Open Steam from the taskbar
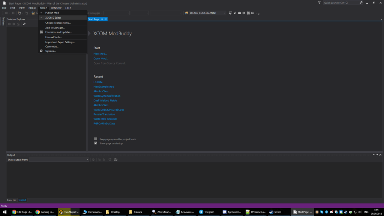Screen dimensions: 384x216 [275, 212]
